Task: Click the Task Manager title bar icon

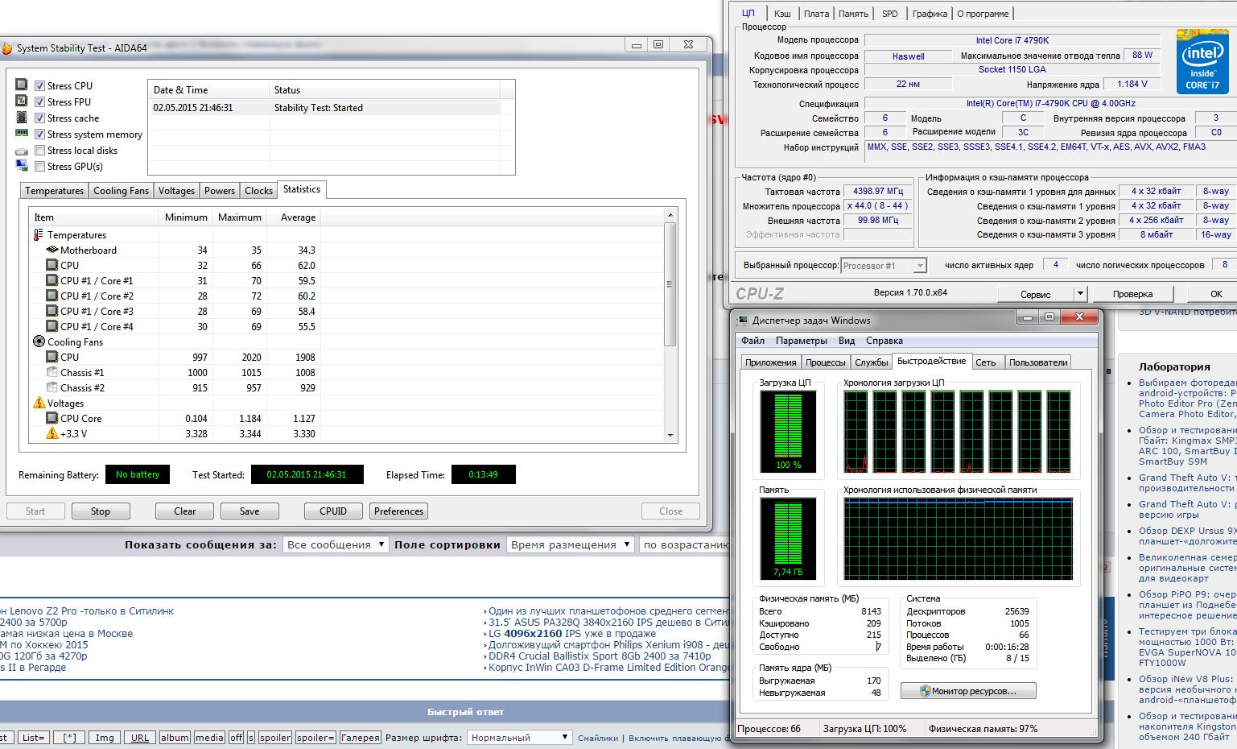Action: tap(742, 320)
